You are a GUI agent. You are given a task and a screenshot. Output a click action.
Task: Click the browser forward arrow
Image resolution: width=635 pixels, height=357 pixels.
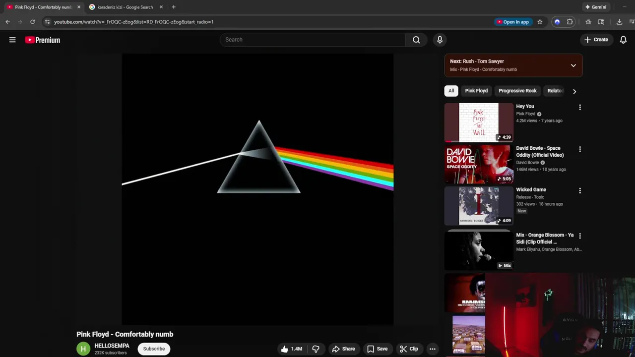[20, 22]
